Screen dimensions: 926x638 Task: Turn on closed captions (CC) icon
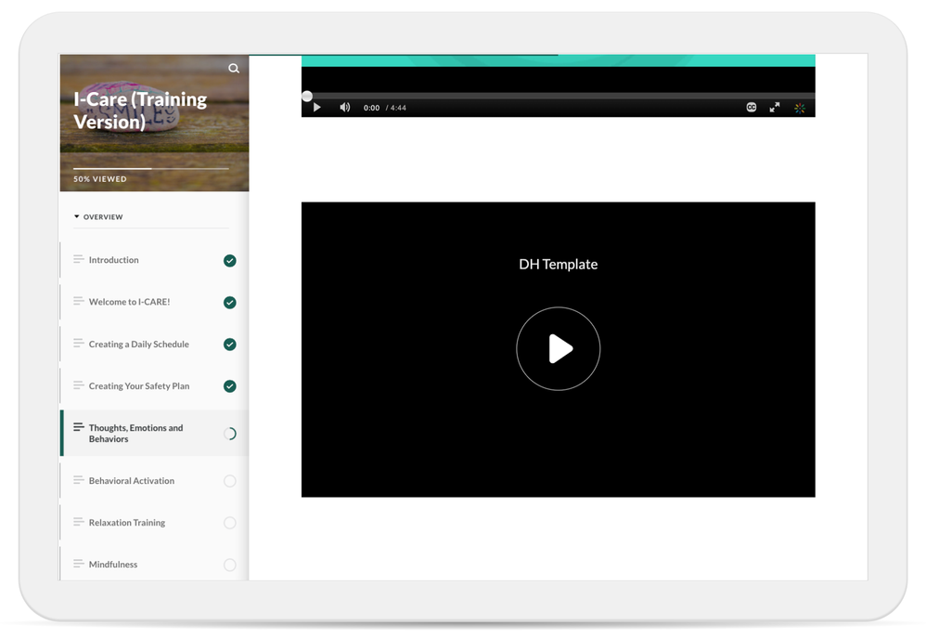point(752,107)
